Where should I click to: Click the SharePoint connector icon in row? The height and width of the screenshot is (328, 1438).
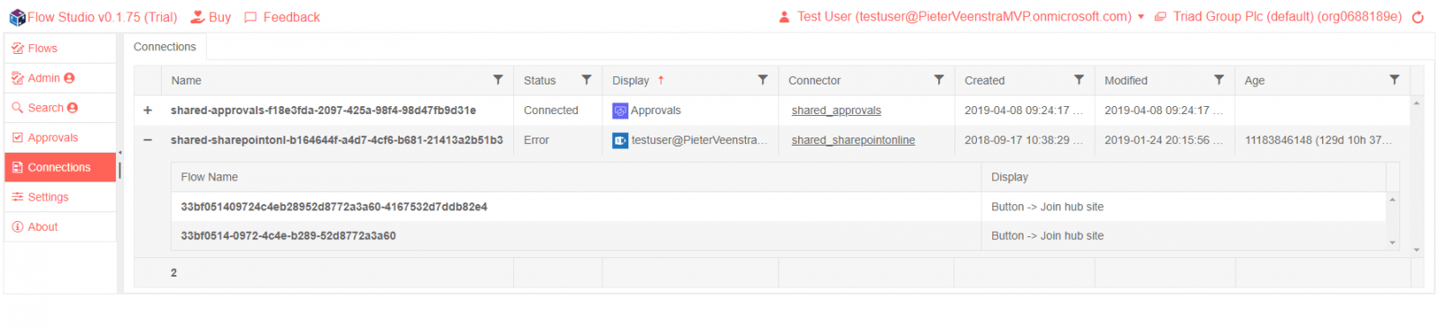tap(620, 140)
